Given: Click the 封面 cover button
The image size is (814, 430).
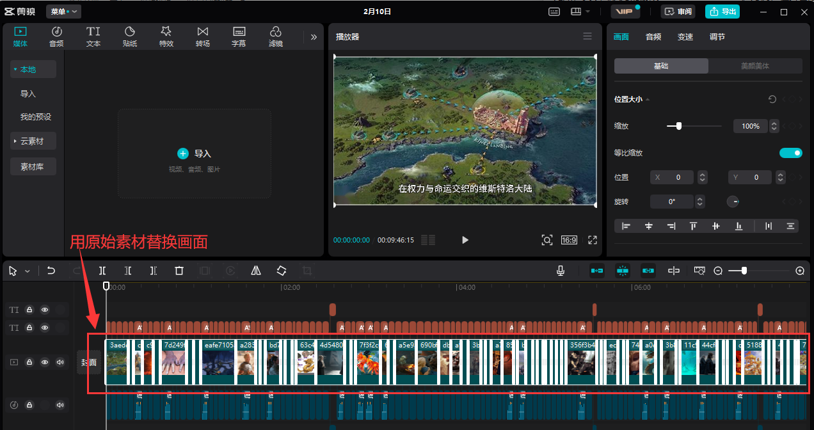Looking at the screenshot, I should pyautogui.click(x=88, y=362).
